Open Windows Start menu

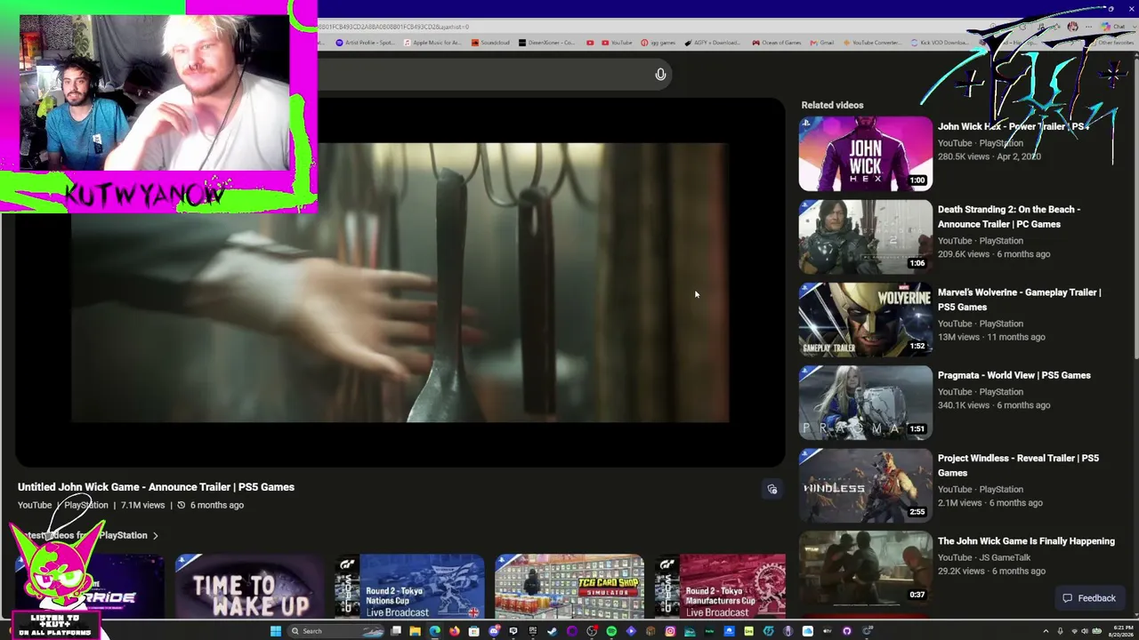276,631
